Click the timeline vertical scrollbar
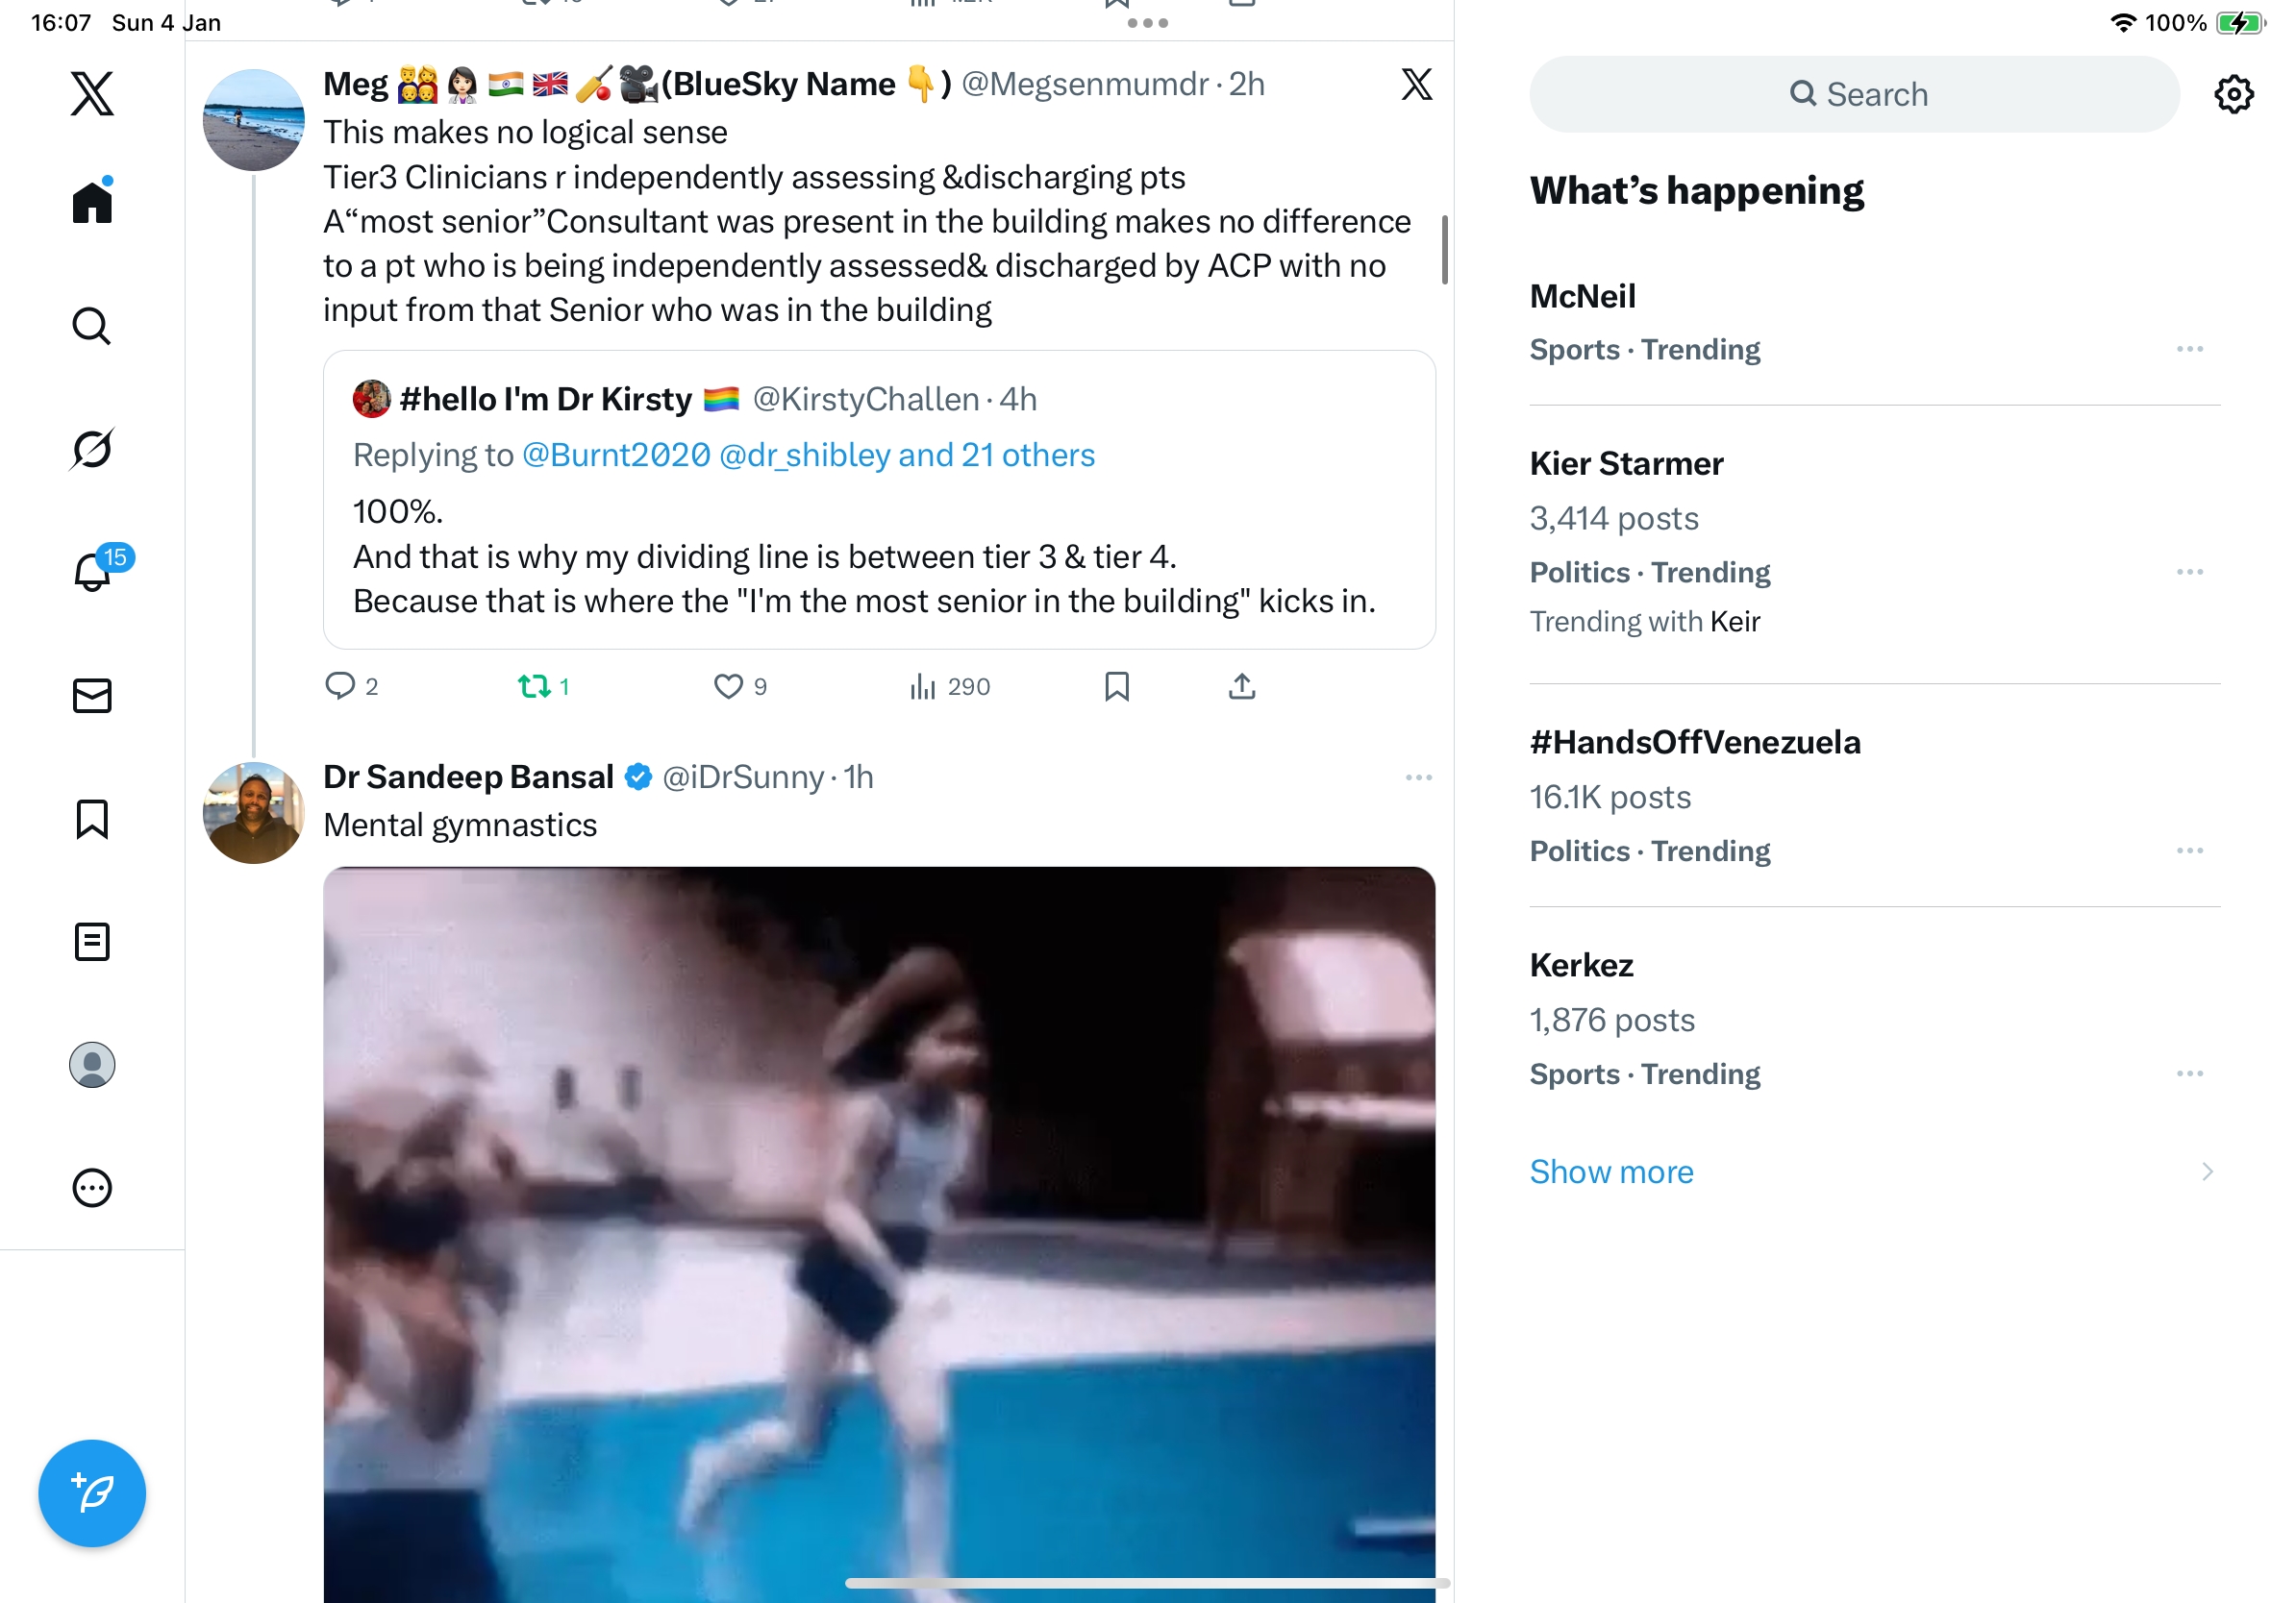Viewport: 2296px width, 1603px height. click(x=1444, y=250)
